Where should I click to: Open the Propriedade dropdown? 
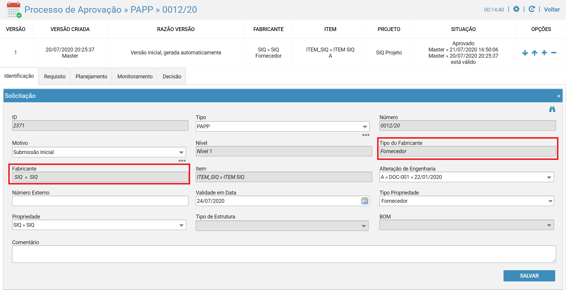click(99, 225)
